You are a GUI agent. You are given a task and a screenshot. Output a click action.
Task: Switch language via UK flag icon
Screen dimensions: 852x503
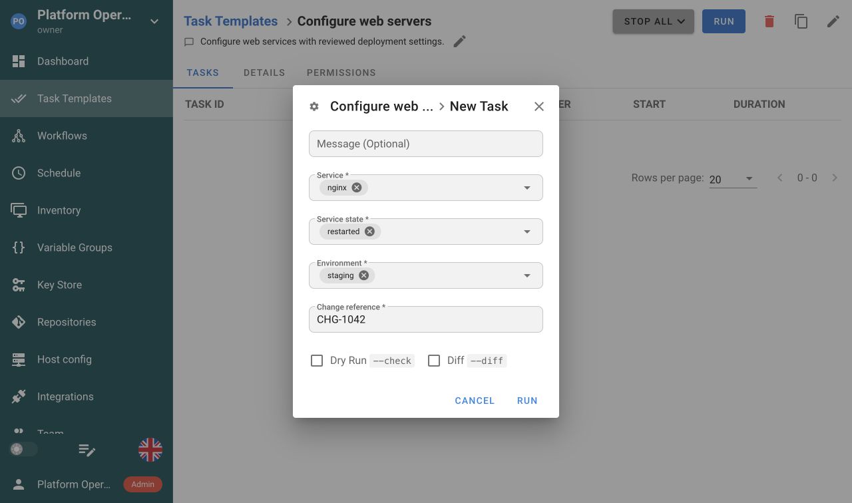pos(150,450)
